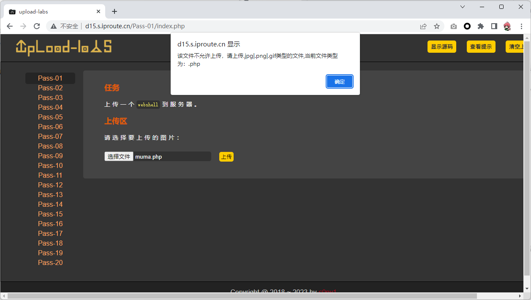Reload the page with refresh icon
The image size is (531, 300).
pyautogui.click(x=37, y=26)
